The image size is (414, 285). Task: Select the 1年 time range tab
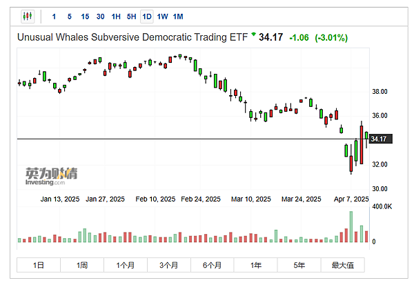(255, 265)
